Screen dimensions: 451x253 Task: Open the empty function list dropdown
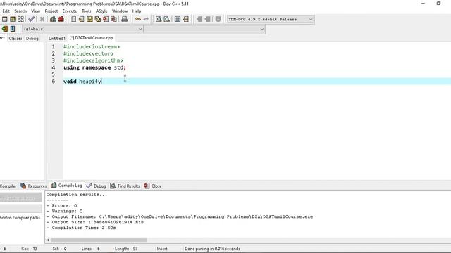pyautogui.click(x=204, y=29)
